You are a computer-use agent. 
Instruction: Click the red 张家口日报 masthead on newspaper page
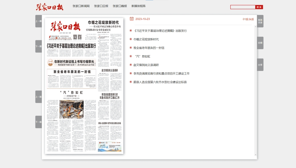[x=65, y=26]
